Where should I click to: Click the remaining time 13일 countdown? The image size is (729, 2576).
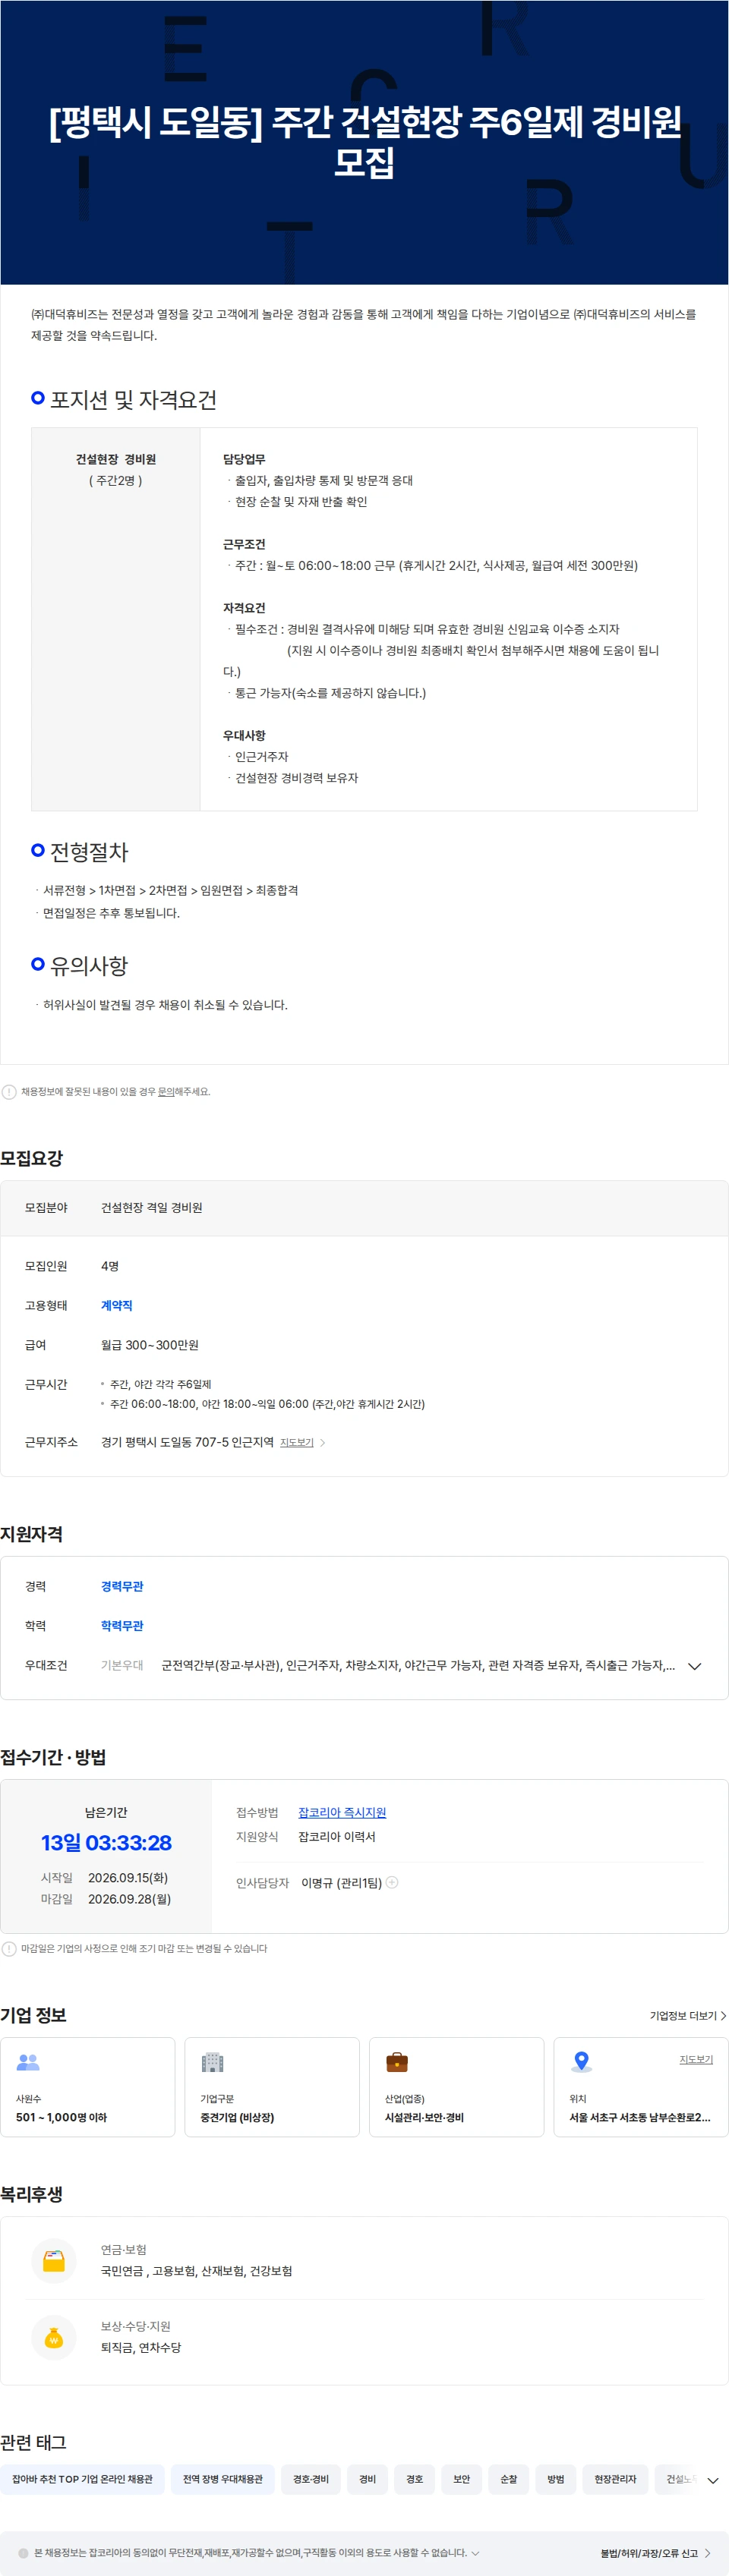[x=106, y=1842]
